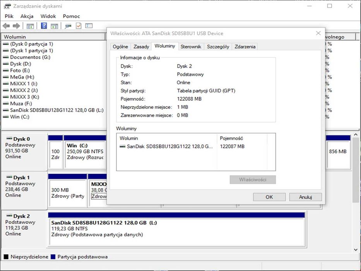
Task: Click the blue Partycja podstawowa legend swatch
Action: click(53, 257)
